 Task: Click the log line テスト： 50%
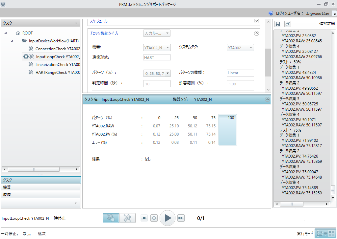(x=290, y=62)
